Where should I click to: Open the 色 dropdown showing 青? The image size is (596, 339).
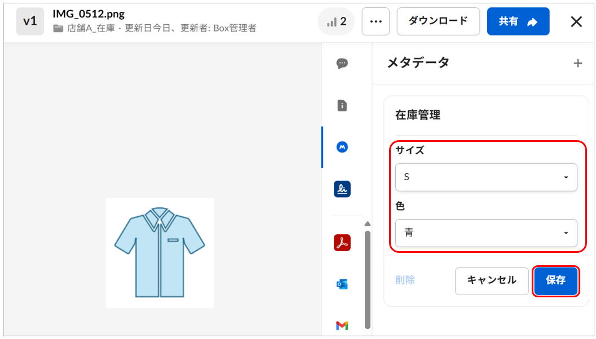click(x=486, y=233)
